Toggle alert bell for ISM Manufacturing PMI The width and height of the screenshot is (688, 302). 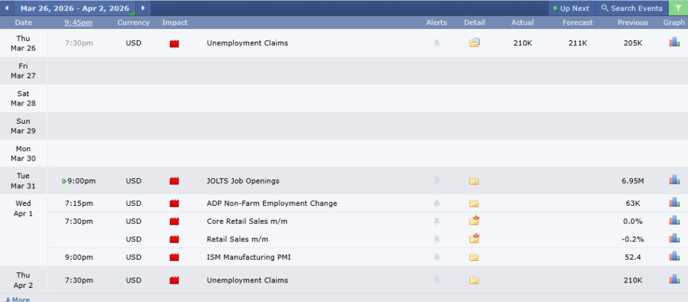tap(437, 257)
